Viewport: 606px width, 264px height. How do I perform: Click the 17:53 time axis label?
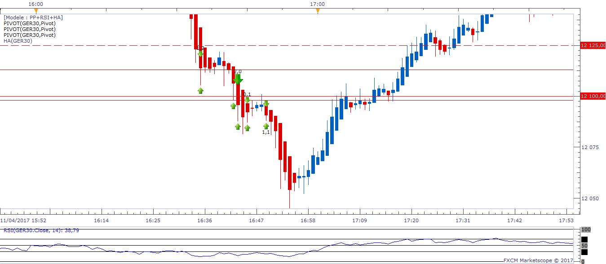tap(566, 220)
